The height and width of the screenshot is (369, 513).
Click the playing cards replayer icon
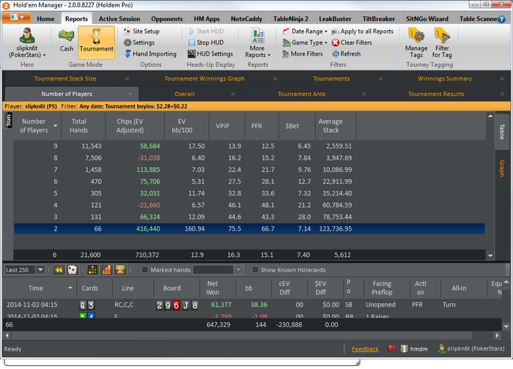pyautogui.click(x=73, y=270)
